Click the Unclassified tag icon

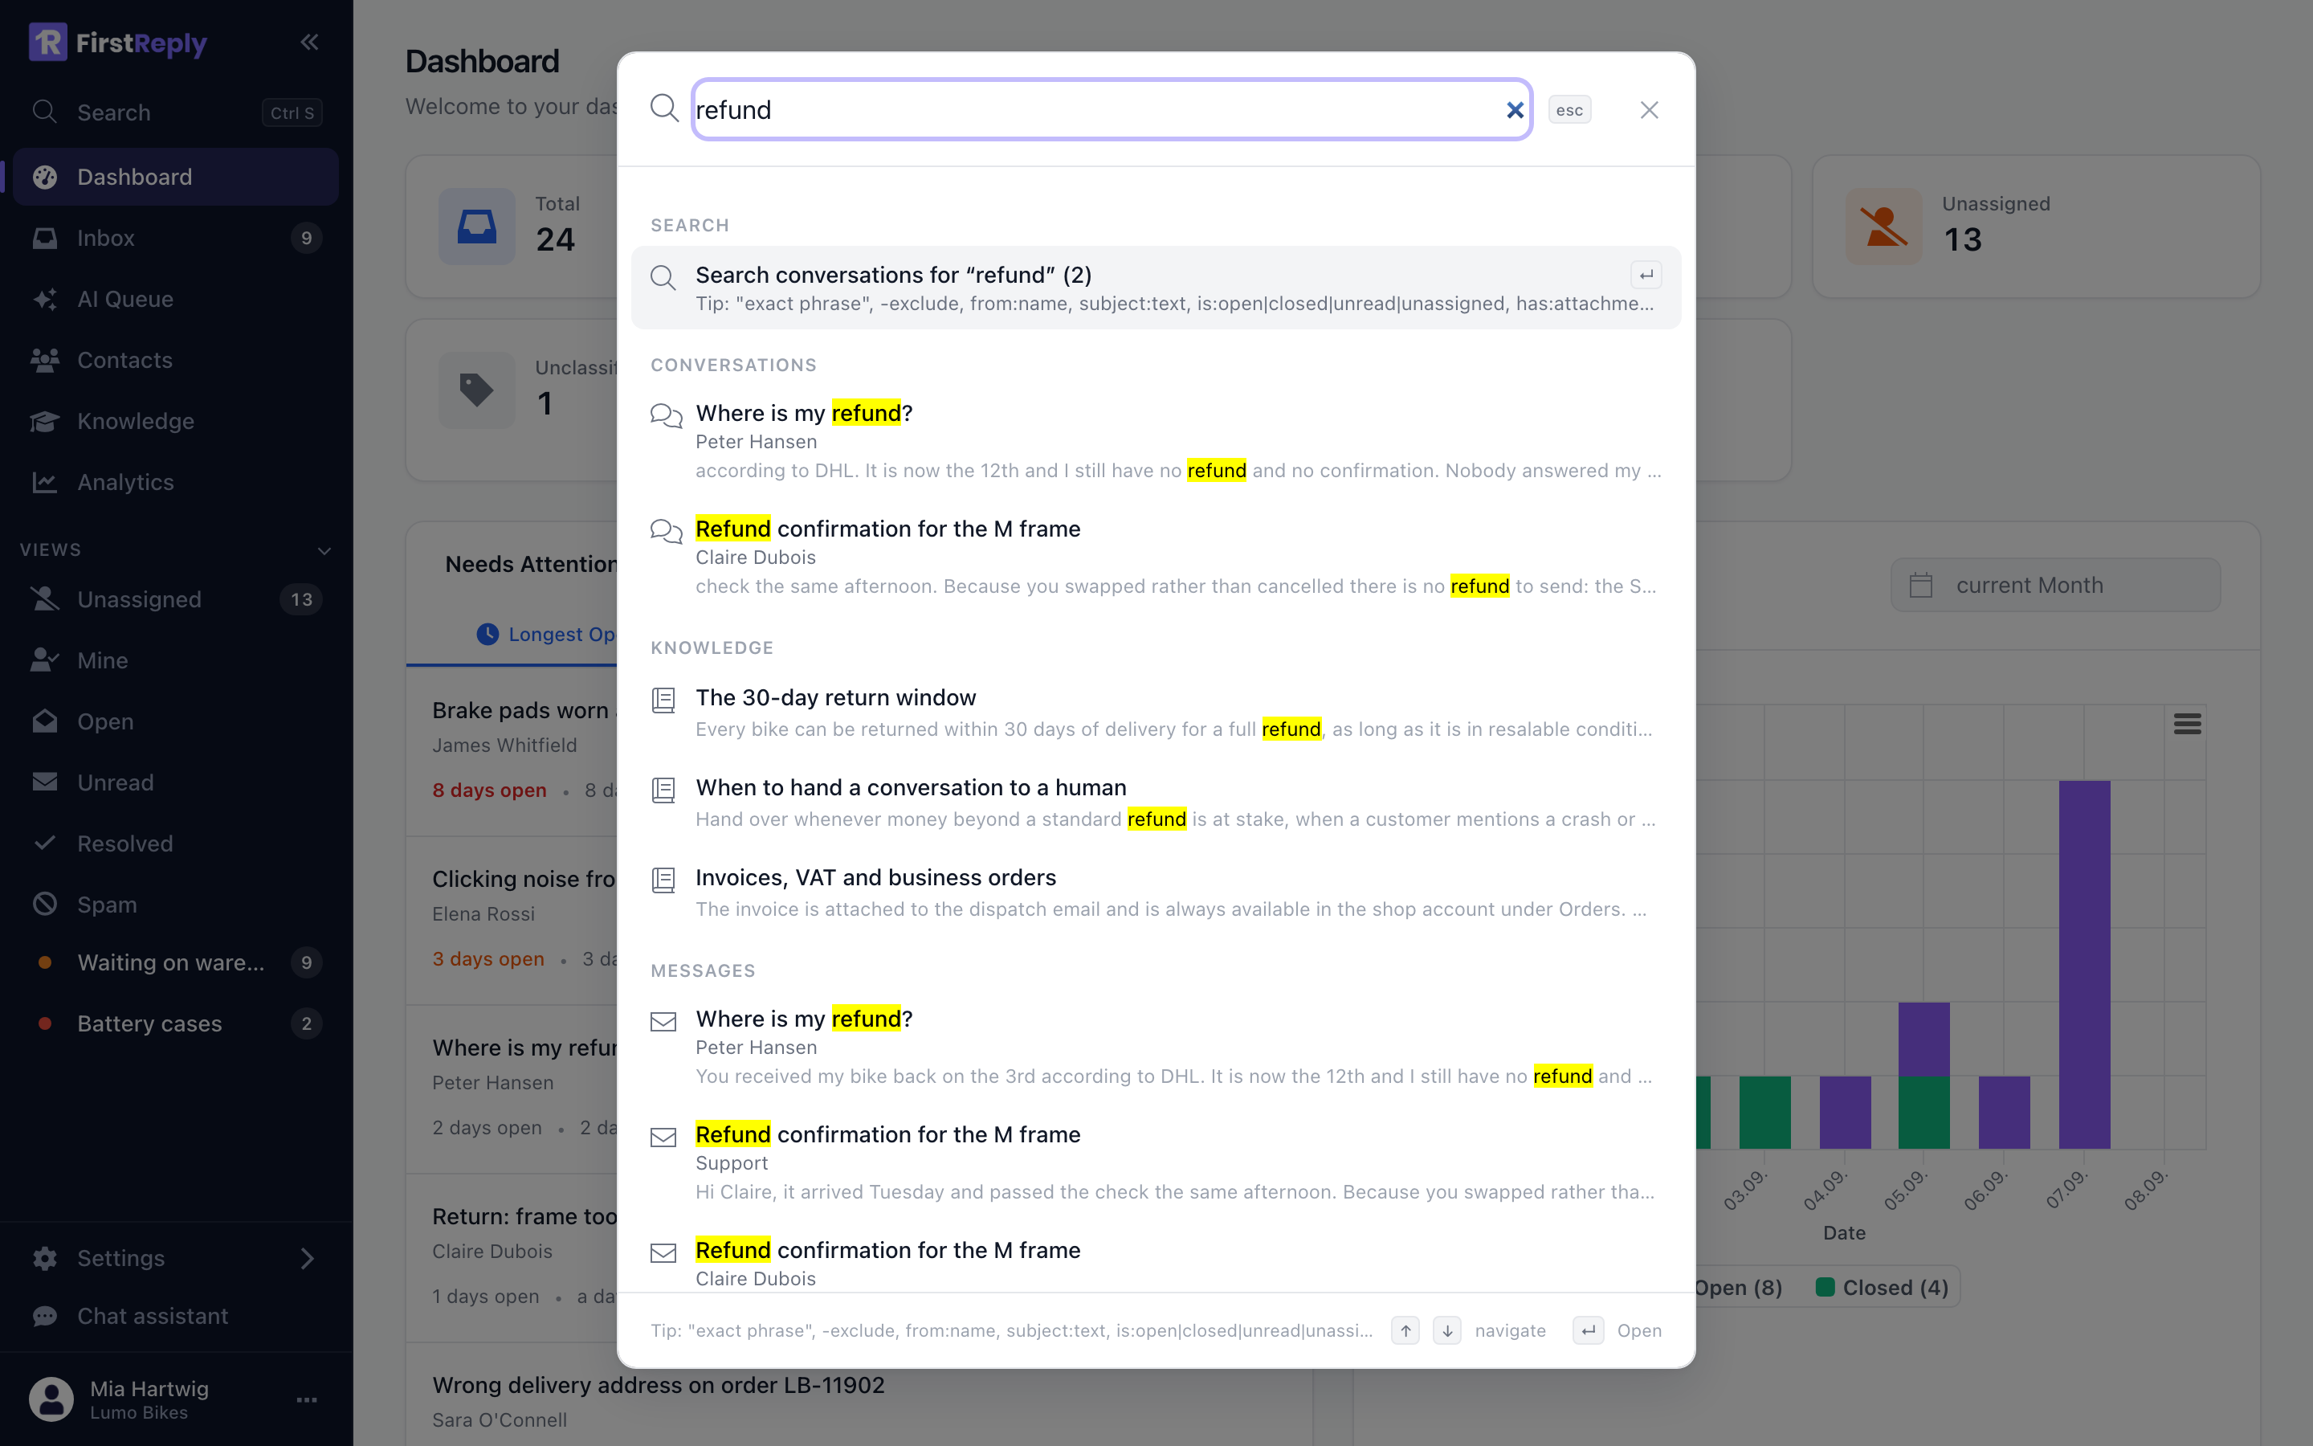[x=477, y=390]
